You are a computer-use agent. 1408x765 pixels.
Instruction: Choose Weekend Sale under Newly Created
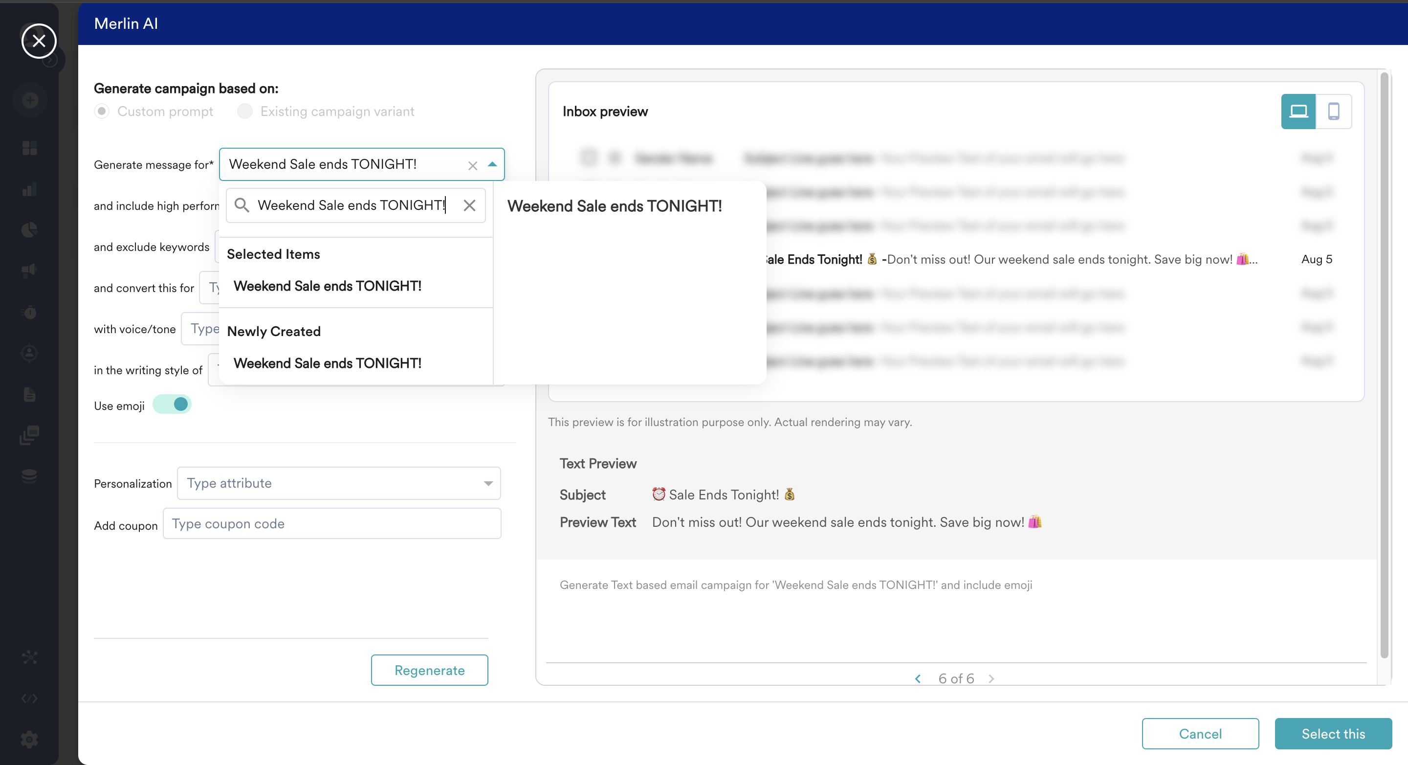(328, 363)
